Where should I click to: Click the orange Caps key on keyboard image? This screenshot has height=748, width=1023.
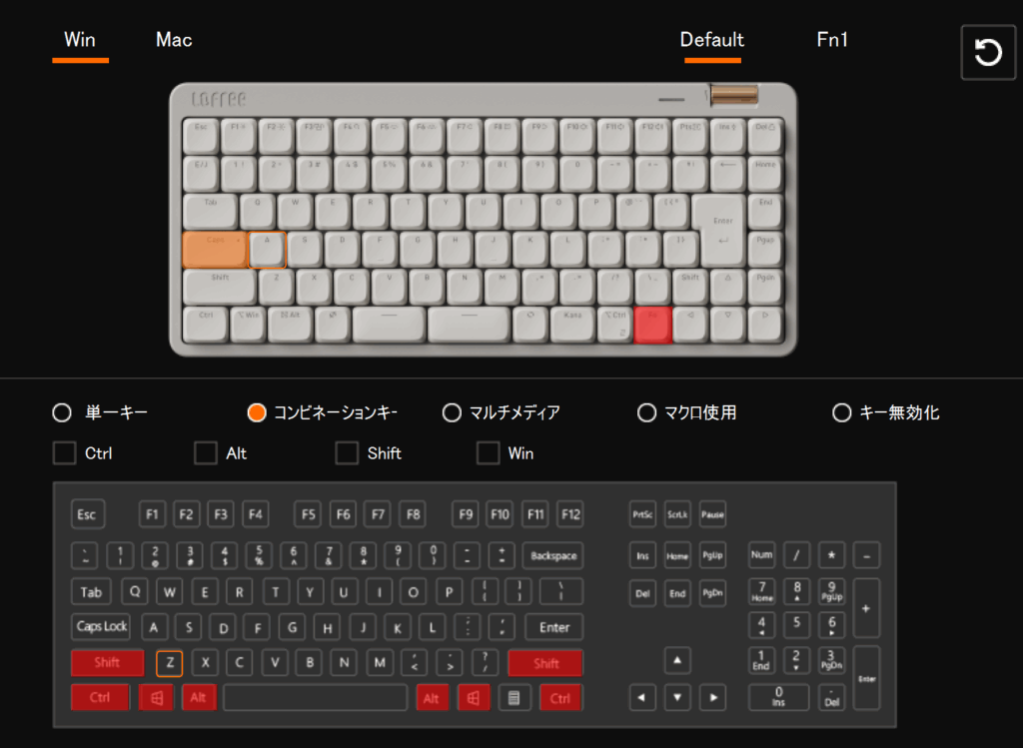click(x=215, y=249)
